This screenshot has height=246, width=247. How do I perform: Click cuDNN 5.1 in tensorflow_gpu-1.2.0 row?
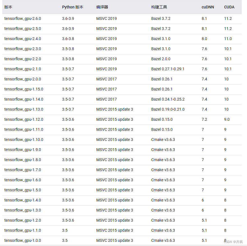(x=204, y=220)
